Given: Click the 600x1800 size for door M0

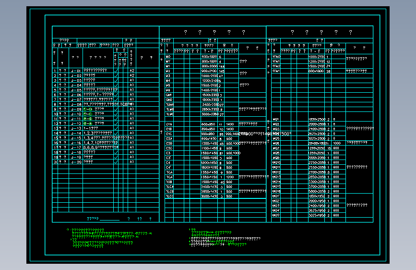Looking at the screenshot, I should pos(209,57).
